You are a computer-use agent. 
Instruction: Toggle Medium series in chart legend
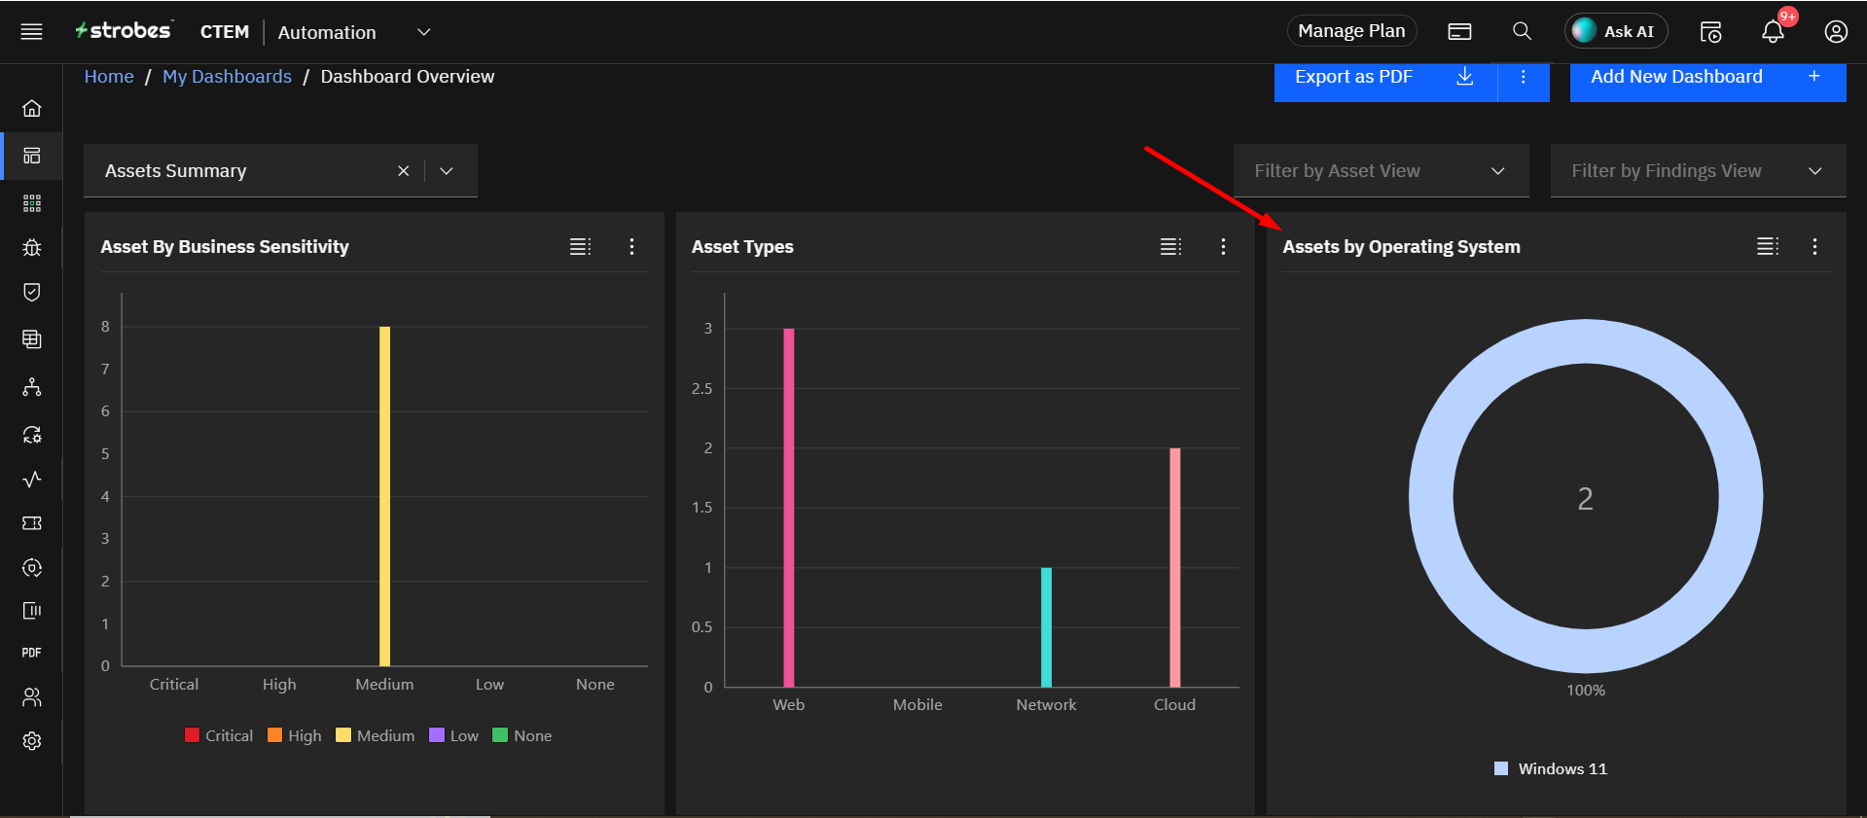pos(376,735)
